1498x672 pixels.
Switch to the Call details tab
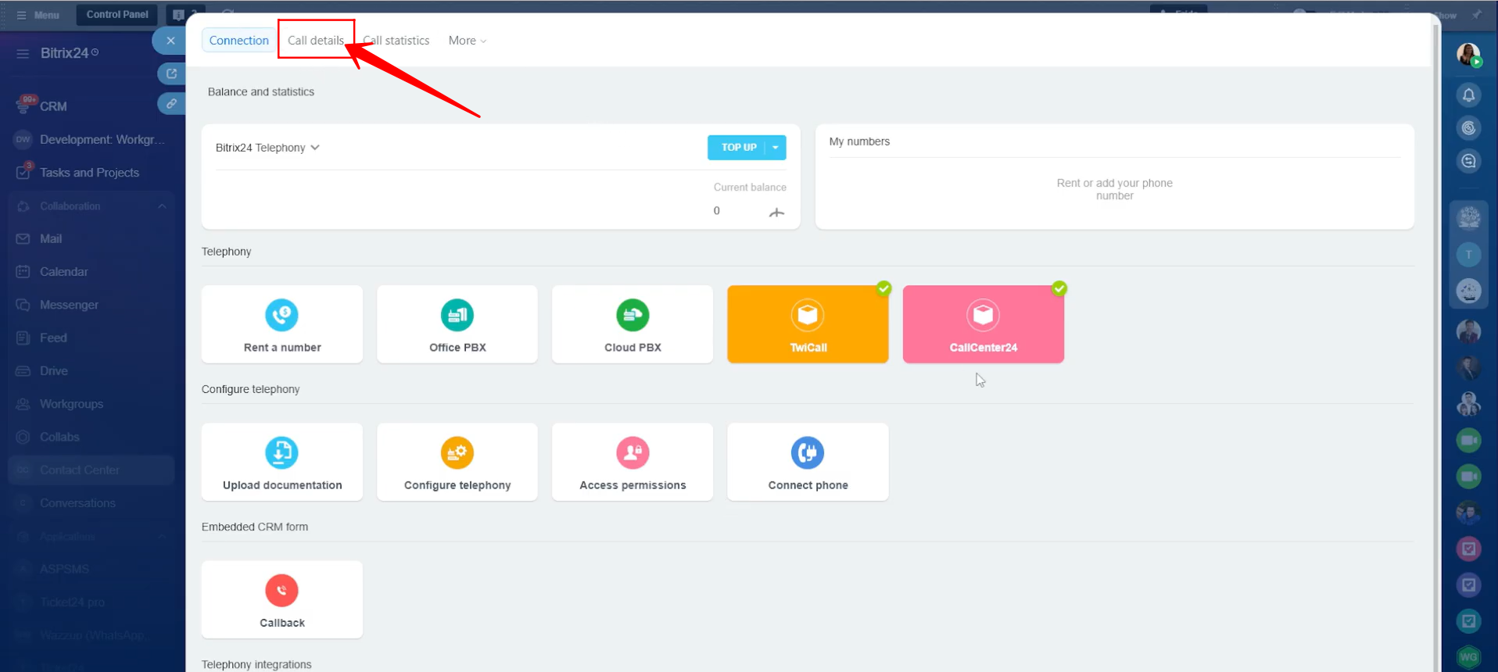point(316,41)
